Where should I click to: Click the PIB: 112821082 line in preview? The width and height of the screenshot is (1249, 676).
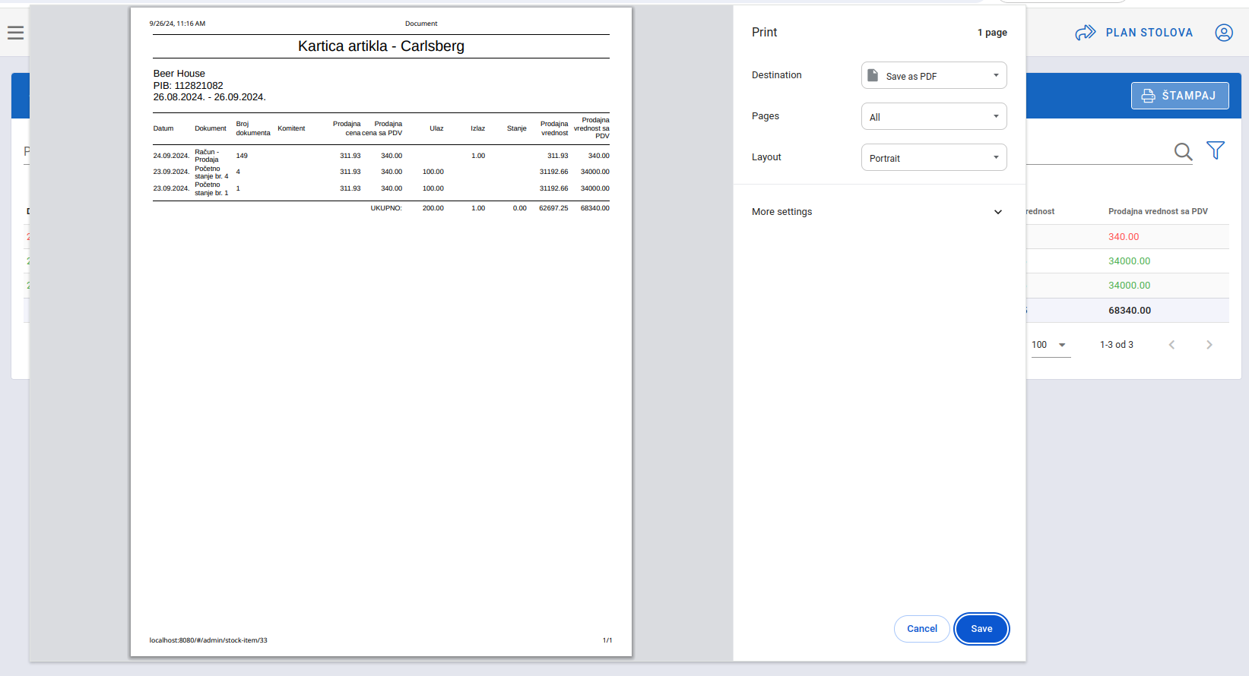click(x=189, y=86)
